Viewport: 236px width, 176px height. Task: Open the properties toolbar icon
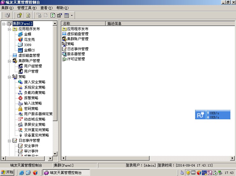pyautogui.click(x=59, y=15)
